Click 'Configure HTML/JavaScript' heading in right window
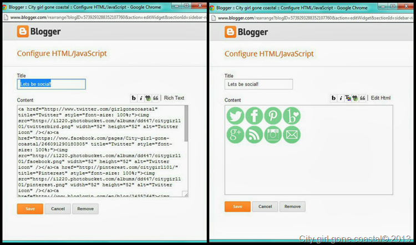The height and width of the screenshot is (245, 416). (269, 54)
